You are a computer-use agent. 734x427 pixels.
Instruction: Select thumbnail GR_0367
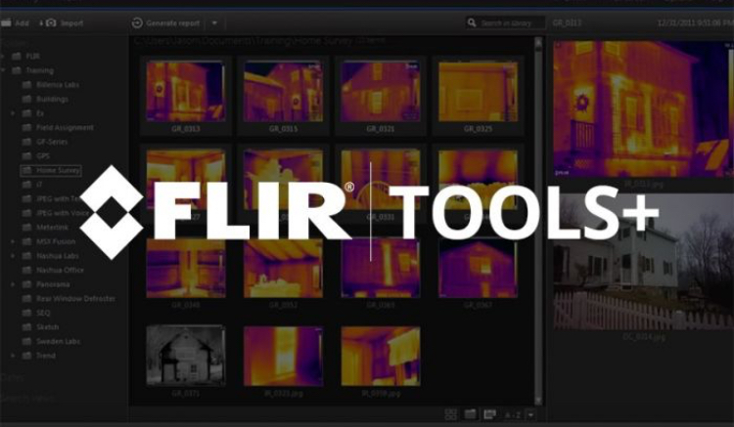[478, 268]
